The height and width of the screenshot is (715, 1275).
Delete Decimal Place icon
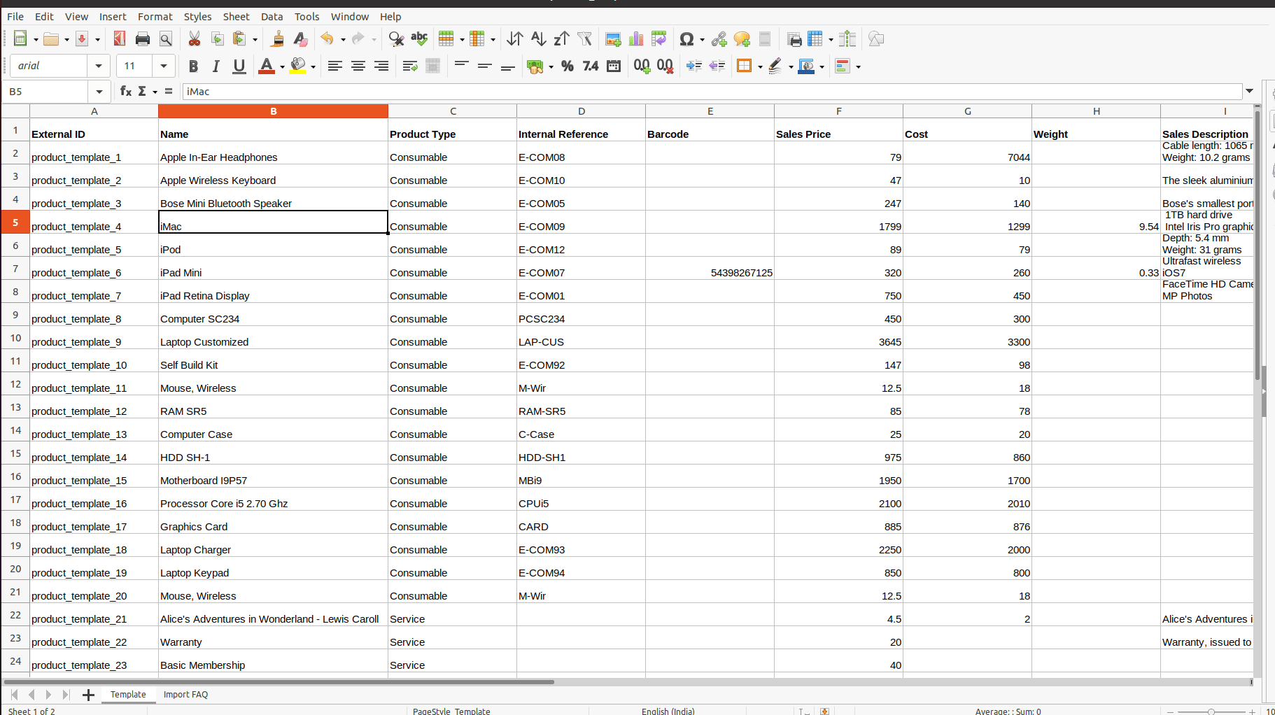pos(665,66)
